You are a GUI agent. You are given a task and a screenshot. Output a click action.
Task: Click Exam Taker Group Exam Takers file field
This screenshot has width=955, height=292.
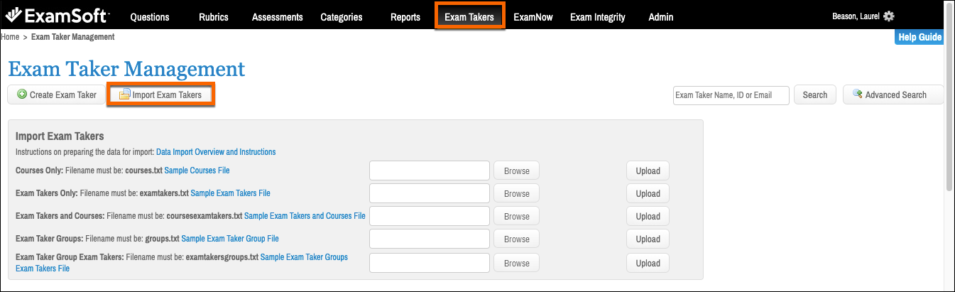tap(430, 263)
